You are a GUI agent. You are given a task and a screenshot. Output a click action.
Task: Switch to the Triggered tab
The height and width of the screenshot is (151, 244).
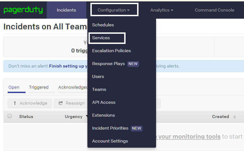(x=39, y=87)
